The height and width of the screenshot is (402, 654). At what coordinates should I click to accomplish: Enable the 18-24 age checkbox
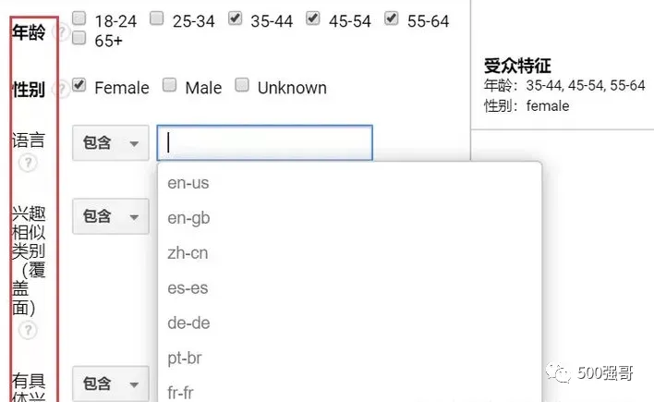80,18
